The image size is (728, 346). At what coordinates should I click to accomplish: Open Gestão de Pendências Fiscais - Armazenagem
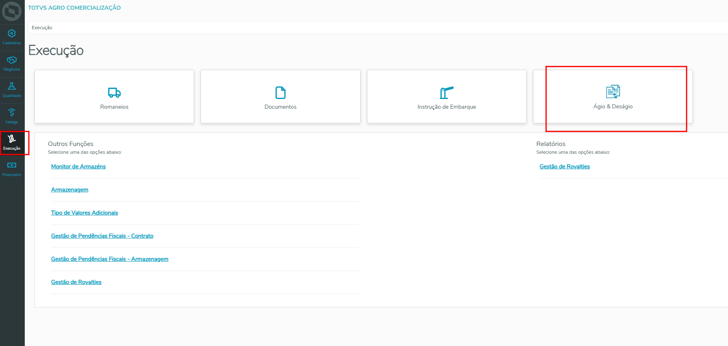[x=110, y=259]
